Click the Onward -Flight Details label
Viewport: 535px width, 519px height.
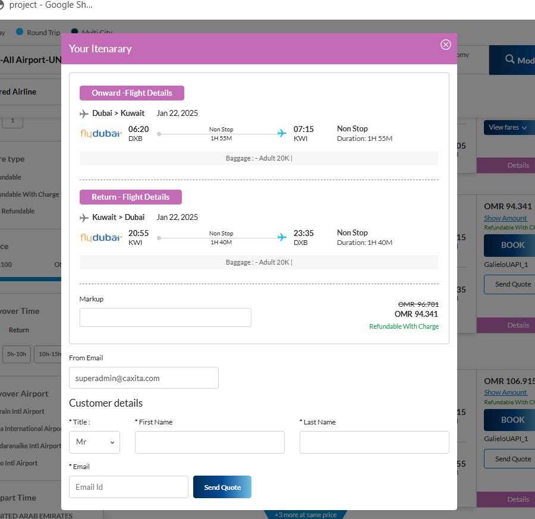click(132, 93)
